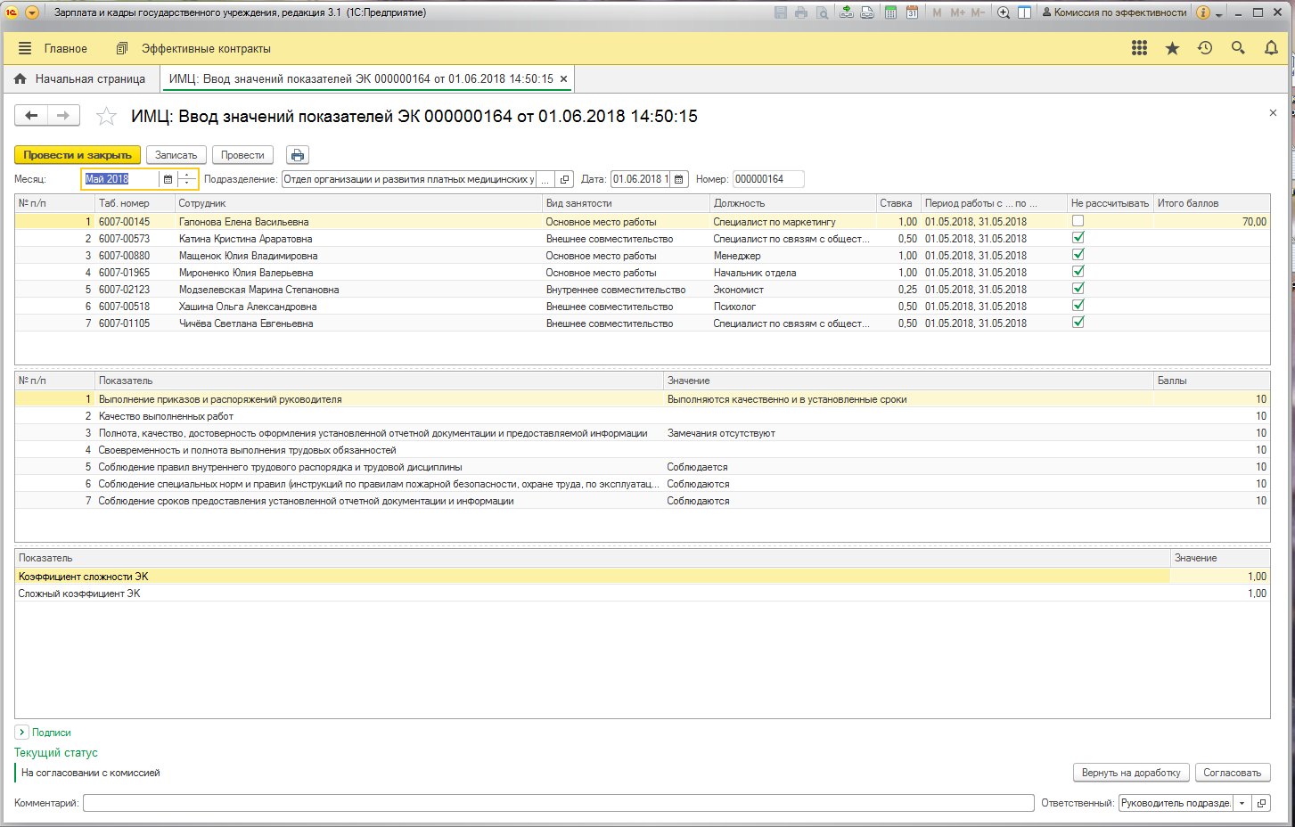Open the Ответственный dropdown list

click(x=1242, y=803)
